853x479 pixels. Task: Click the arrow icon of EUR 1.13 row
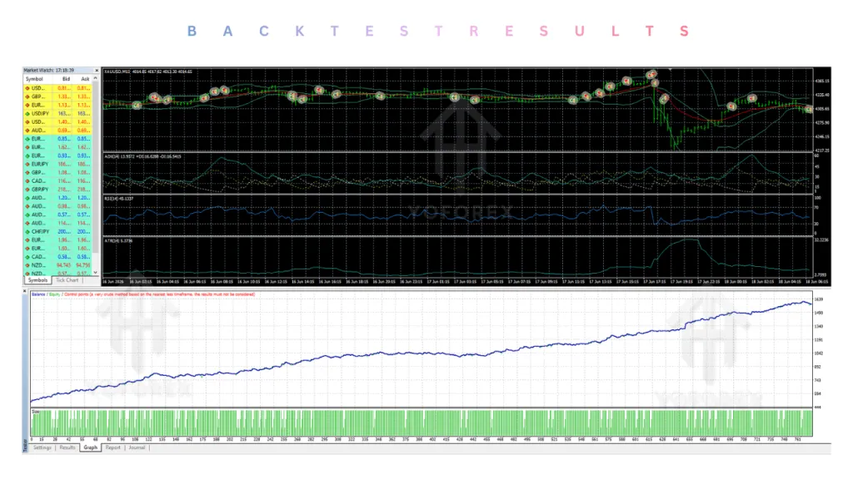tap(27, 106)
